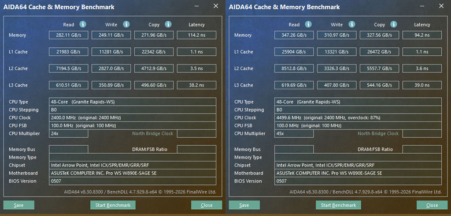Select L2 copy value 4712.9 GB/s
Viewport: 451px width, 216px height.
tap(154, 69)
